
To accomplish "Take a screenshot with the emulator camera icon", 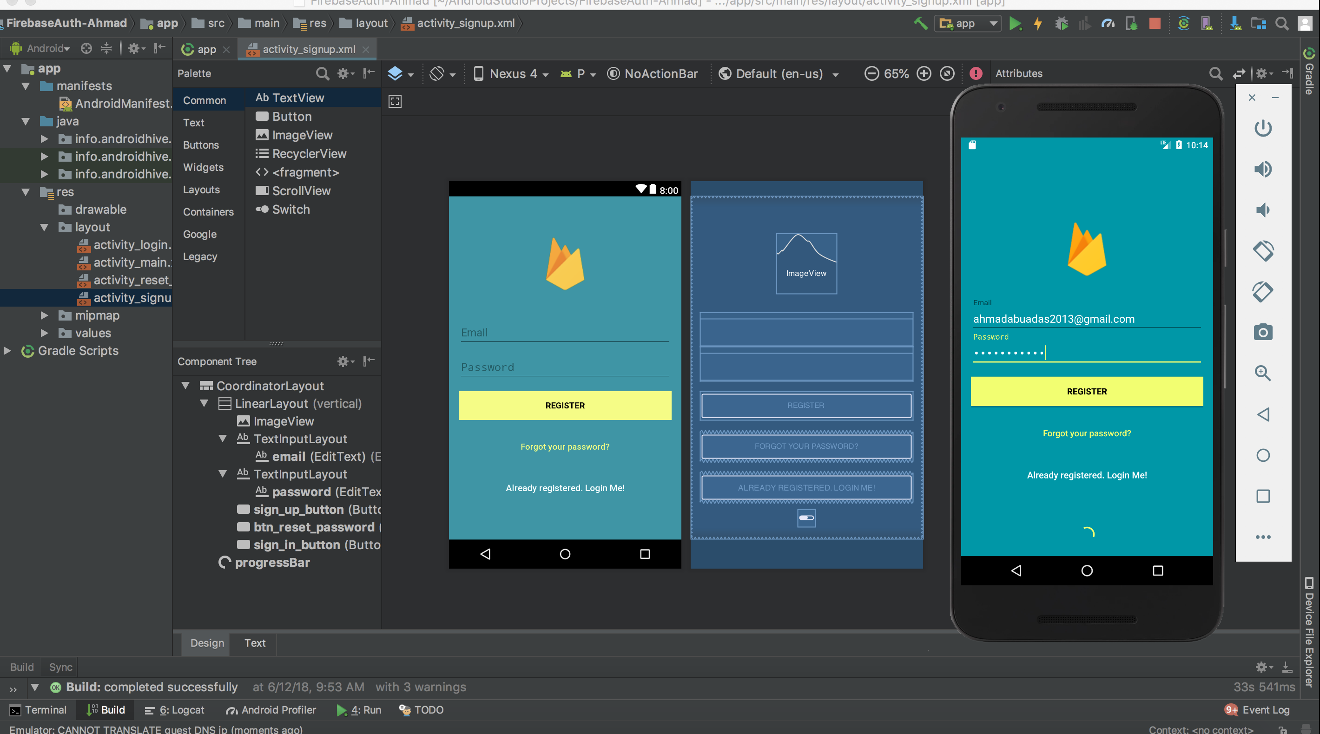I will (1263, 332).
